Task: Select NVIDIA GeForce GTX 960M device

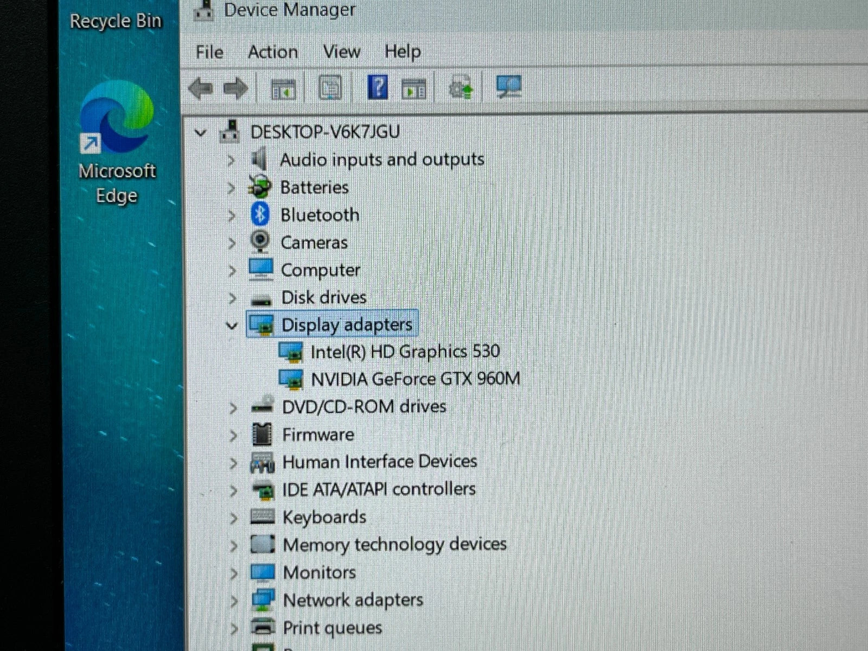Action: click(415, 379)
